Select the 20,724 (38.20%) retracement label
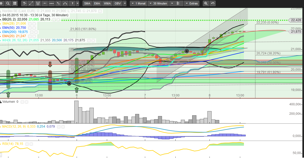Image resolution: width=304 pixels, height=160 pixels. point(268,53)
